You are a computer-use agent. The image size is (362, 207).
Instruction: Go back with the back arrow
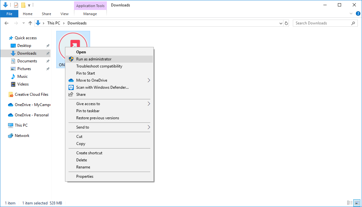point(6,23)
